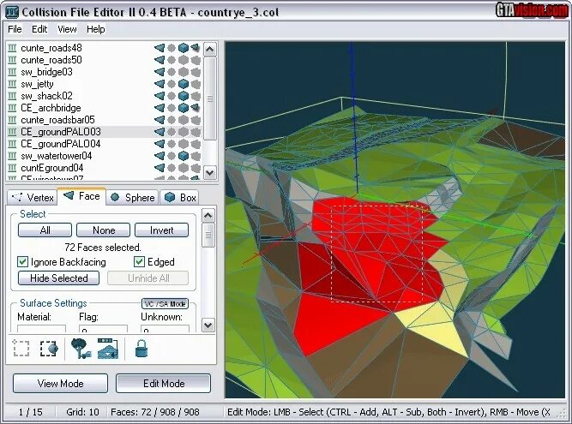572x424 pixels.
Task: Click Face panel scrollbar up arrow
Action: 208,215
